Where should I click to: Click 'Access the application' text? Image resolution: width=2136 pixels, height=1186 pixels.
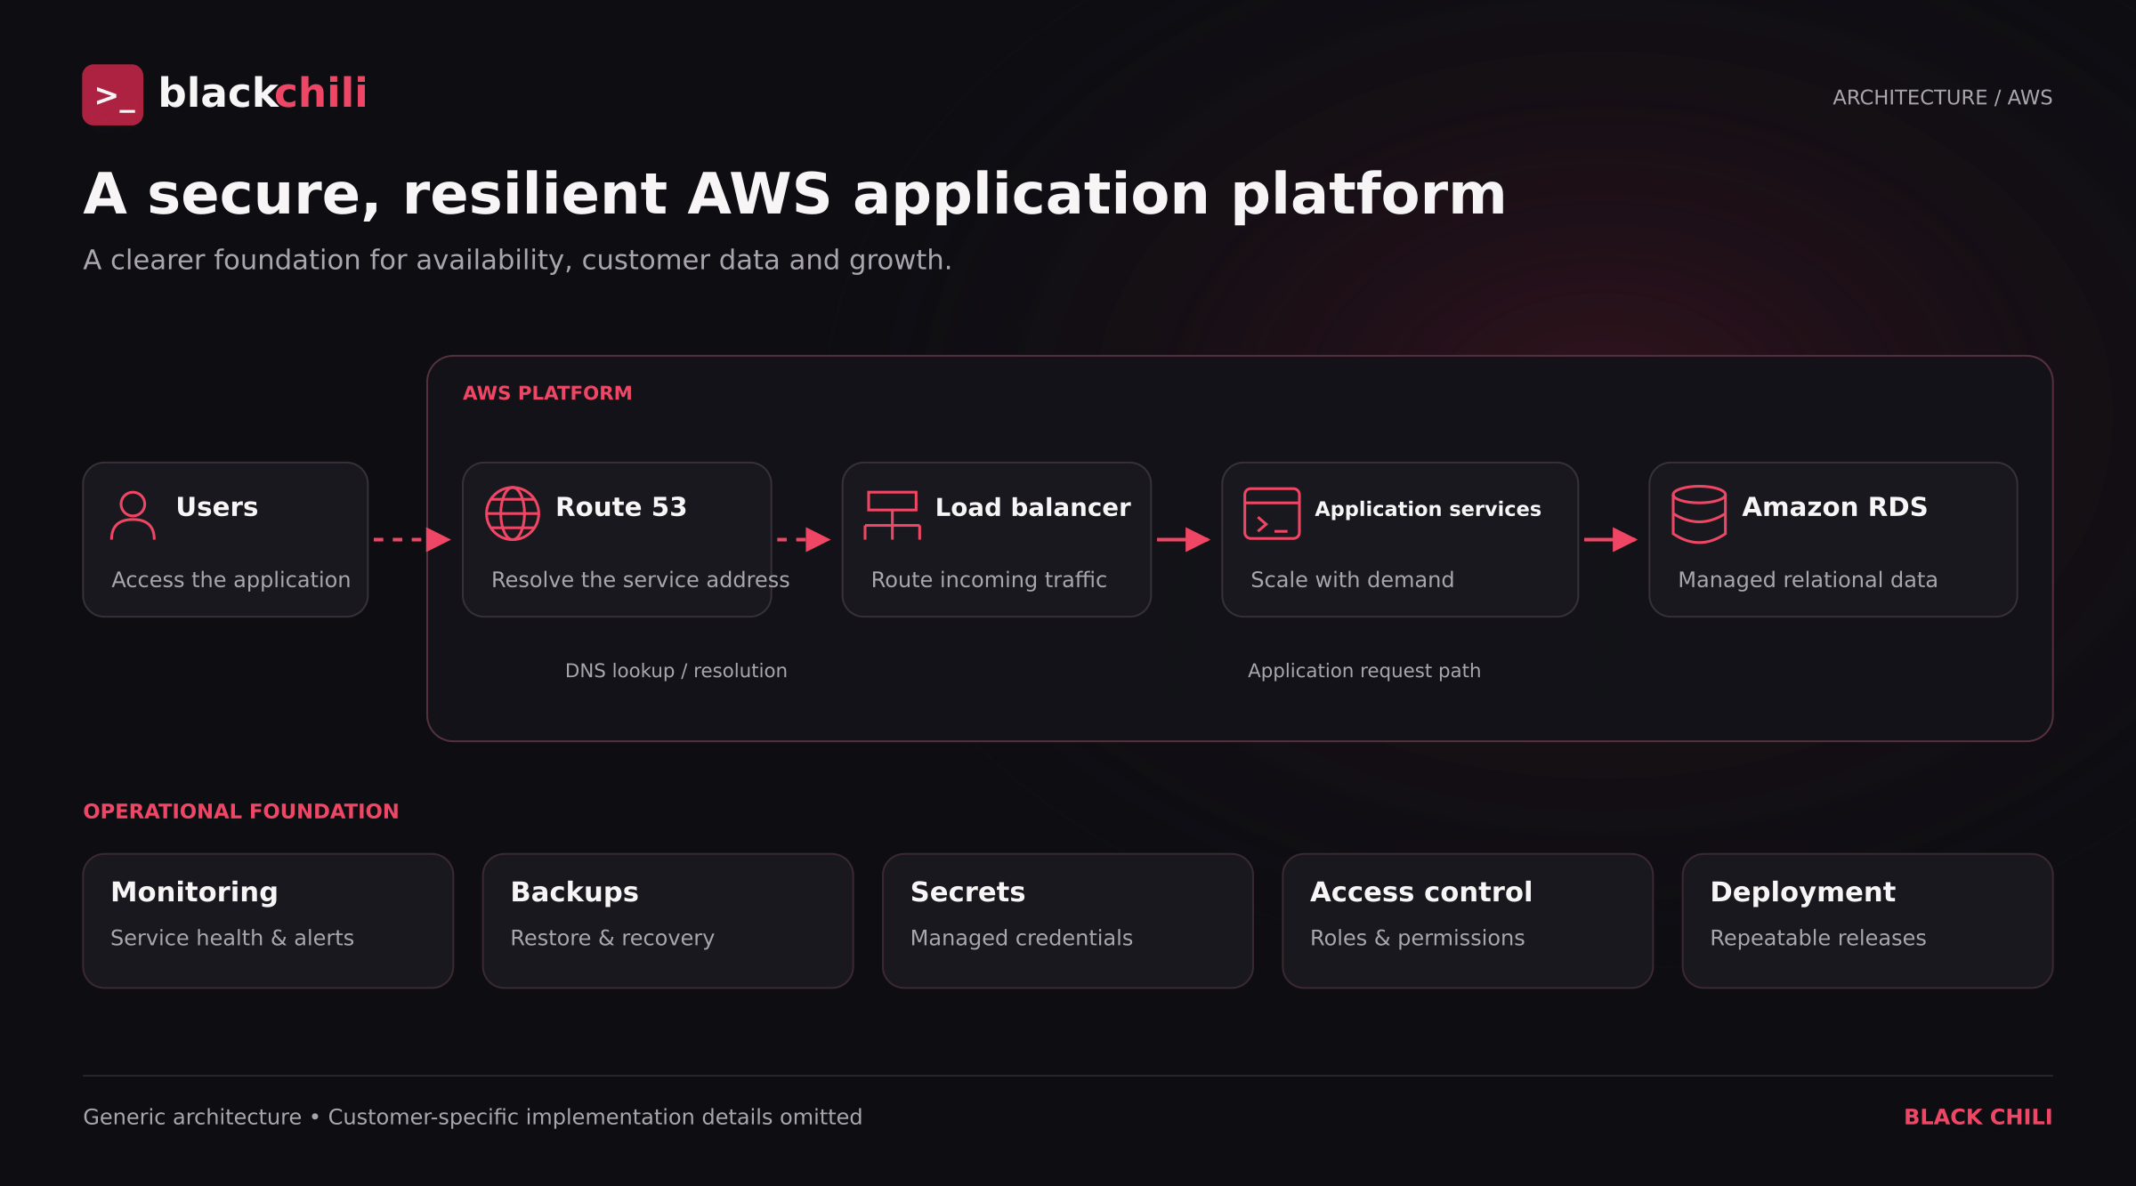(231, 579)
